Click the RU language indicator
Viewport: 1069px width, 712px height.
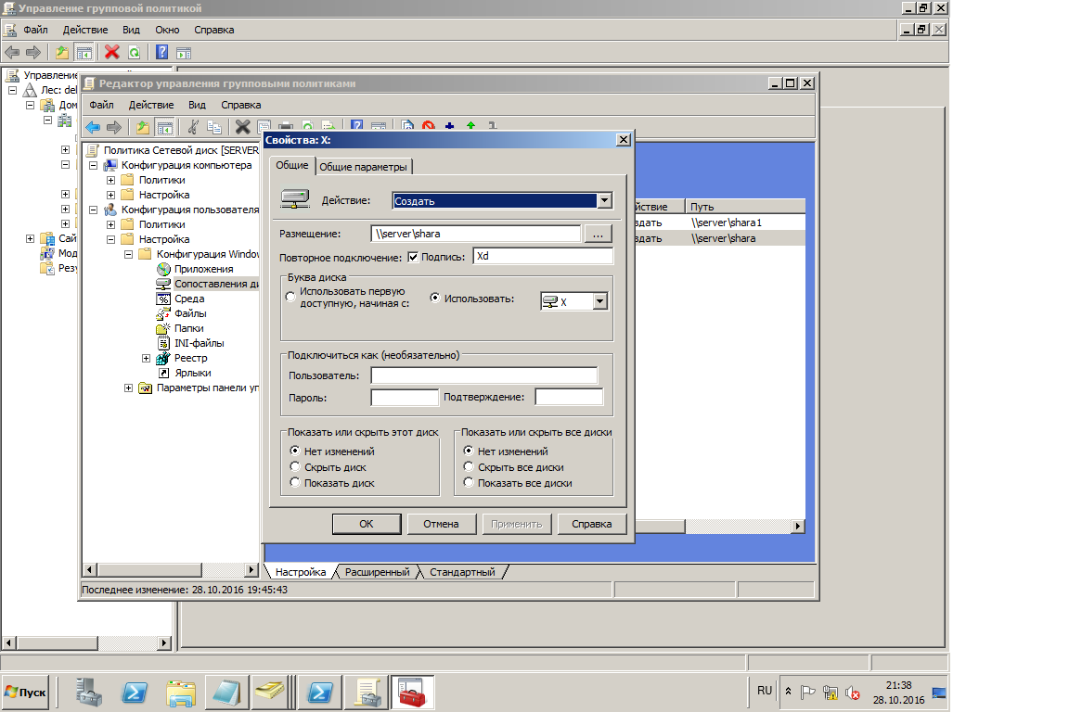tap(765, 691)
